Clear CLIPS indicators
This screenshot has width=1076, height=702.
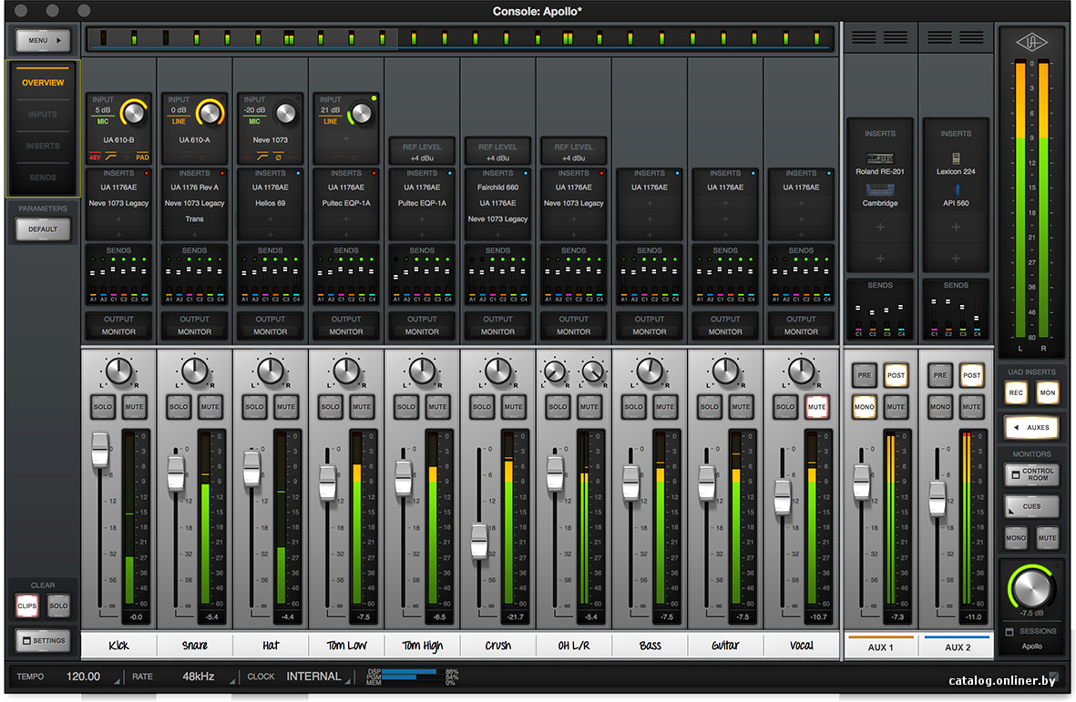point(26,606)
